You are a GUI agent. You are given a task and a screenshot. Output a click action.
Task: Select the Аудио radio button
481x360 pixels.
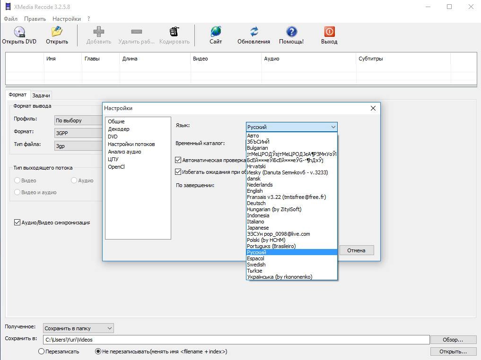tap(74, 180)
